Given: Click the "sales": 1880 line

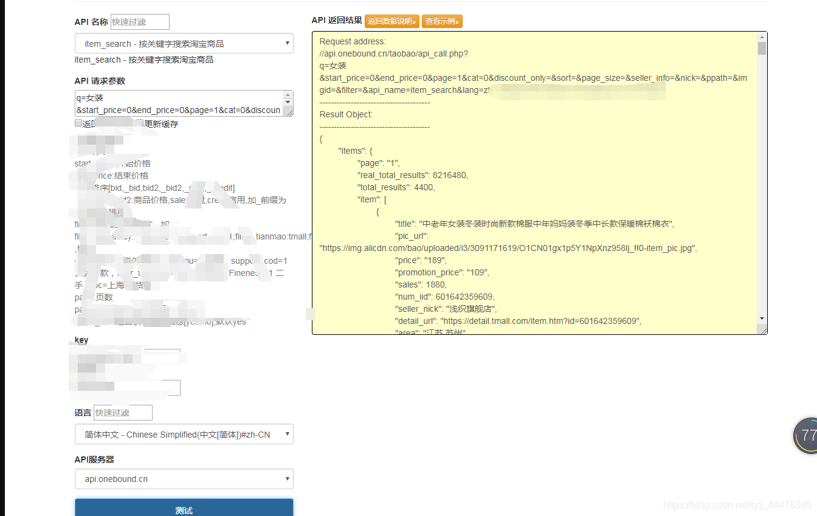Looking at the screenshot, I should tap(421, 284).
